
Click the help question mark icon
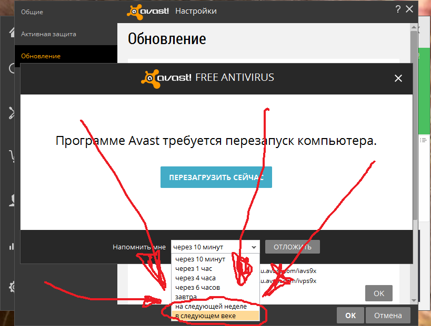[x=398, y=9]
